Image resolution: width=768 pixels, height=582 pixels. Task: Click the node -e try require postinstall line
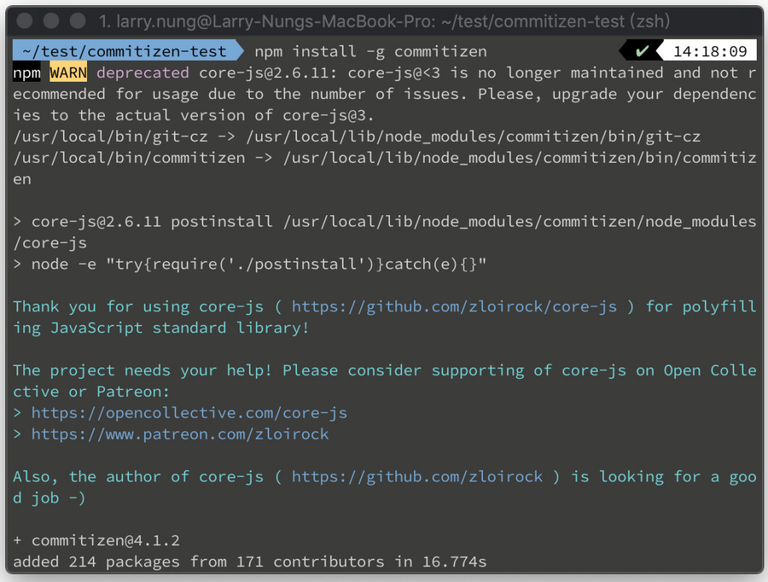(x=250, y=265)
